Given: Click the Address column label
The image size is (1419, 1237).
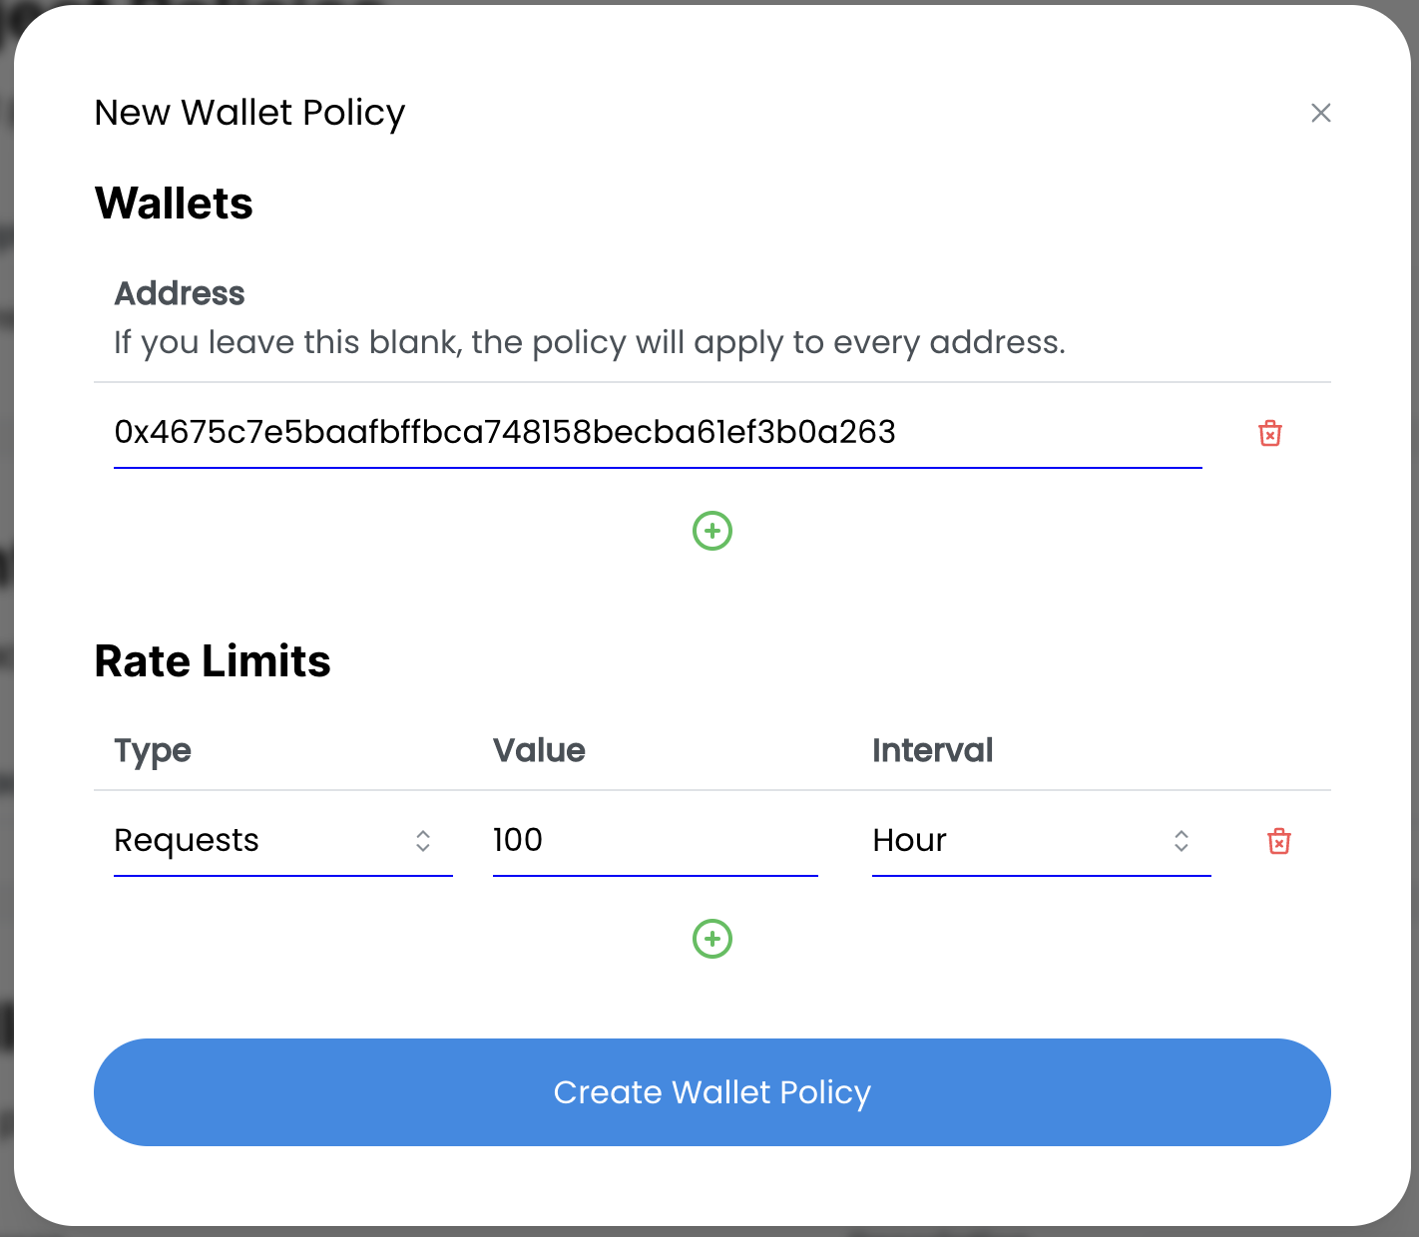Looking at the screenshot, I should click(x=180, y=293).
